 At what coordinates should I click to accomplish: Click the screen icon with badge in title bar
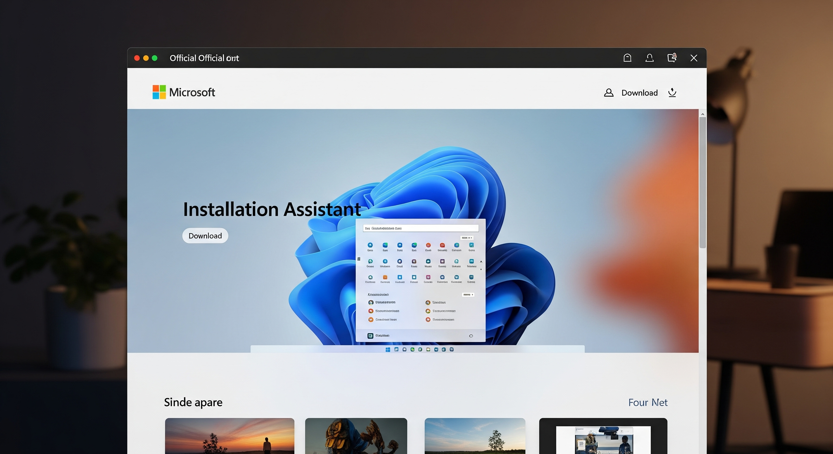(672, 58)
